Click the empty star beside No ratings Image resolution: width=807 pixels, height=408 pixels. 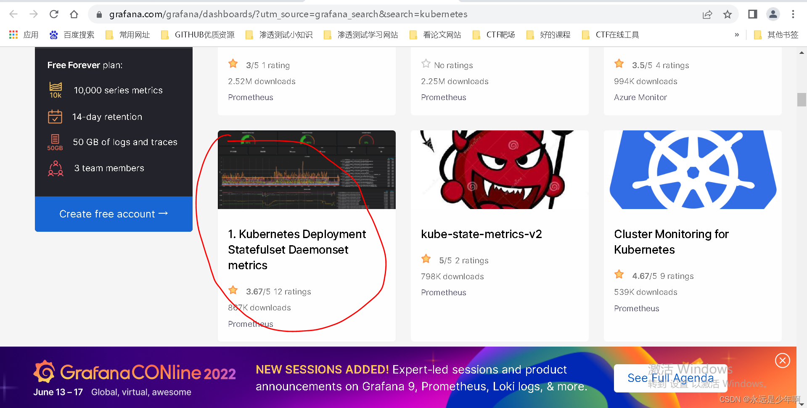click(x=426, y=64)
